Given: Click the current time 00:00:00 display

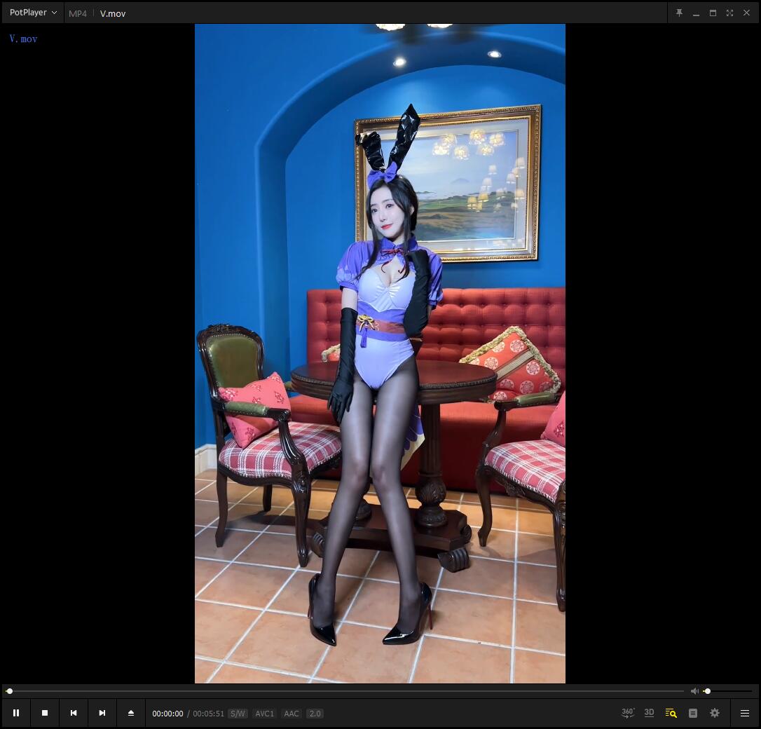Looking at the screenshot, I should point(167,714).
